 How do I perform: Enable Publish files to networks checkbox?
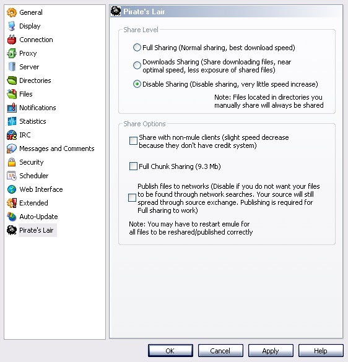[132, 197]
